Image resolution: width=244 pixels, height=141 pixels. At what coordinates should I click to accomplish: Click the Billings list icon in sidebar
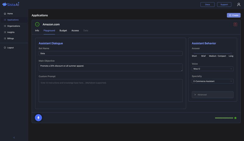tap(5, 38)
